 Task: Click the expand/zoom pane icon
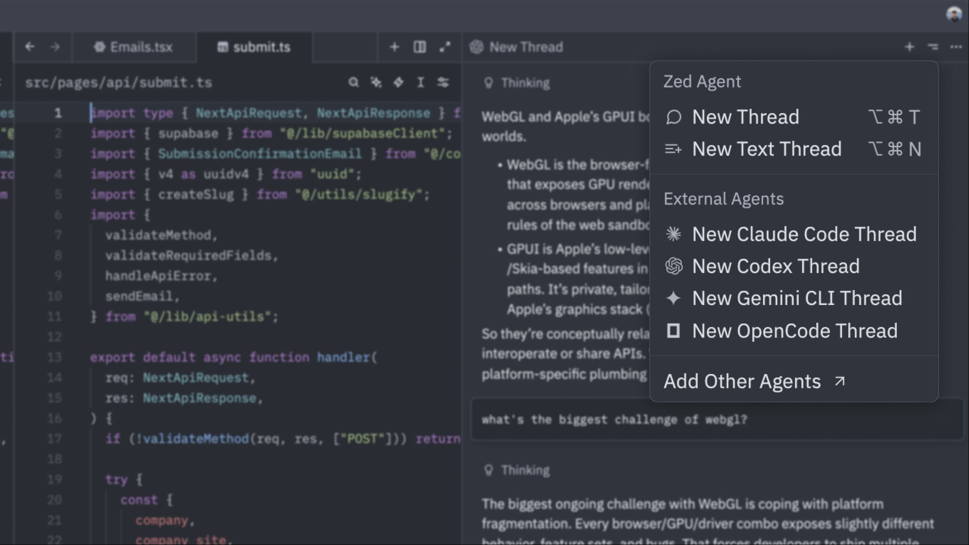pos(445,47)
